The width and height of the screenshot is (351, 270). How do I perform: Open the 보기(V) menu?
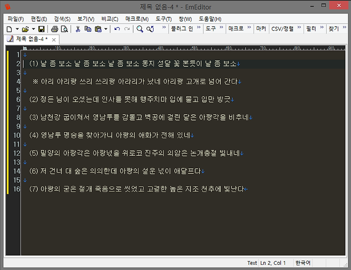click(86, 19)
